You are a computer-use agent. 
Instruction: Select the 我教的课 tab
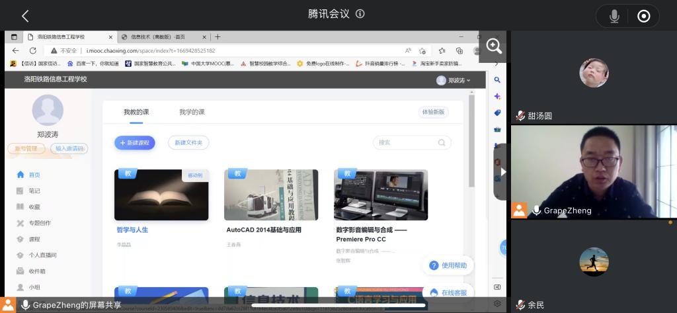tap(136, 112)
